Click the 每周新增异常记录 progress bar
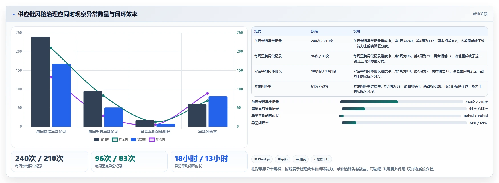 (x=401, y=102)
